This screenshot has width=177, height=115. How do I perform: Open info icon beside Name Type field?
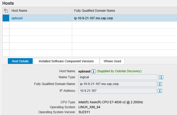pos(161,77)
